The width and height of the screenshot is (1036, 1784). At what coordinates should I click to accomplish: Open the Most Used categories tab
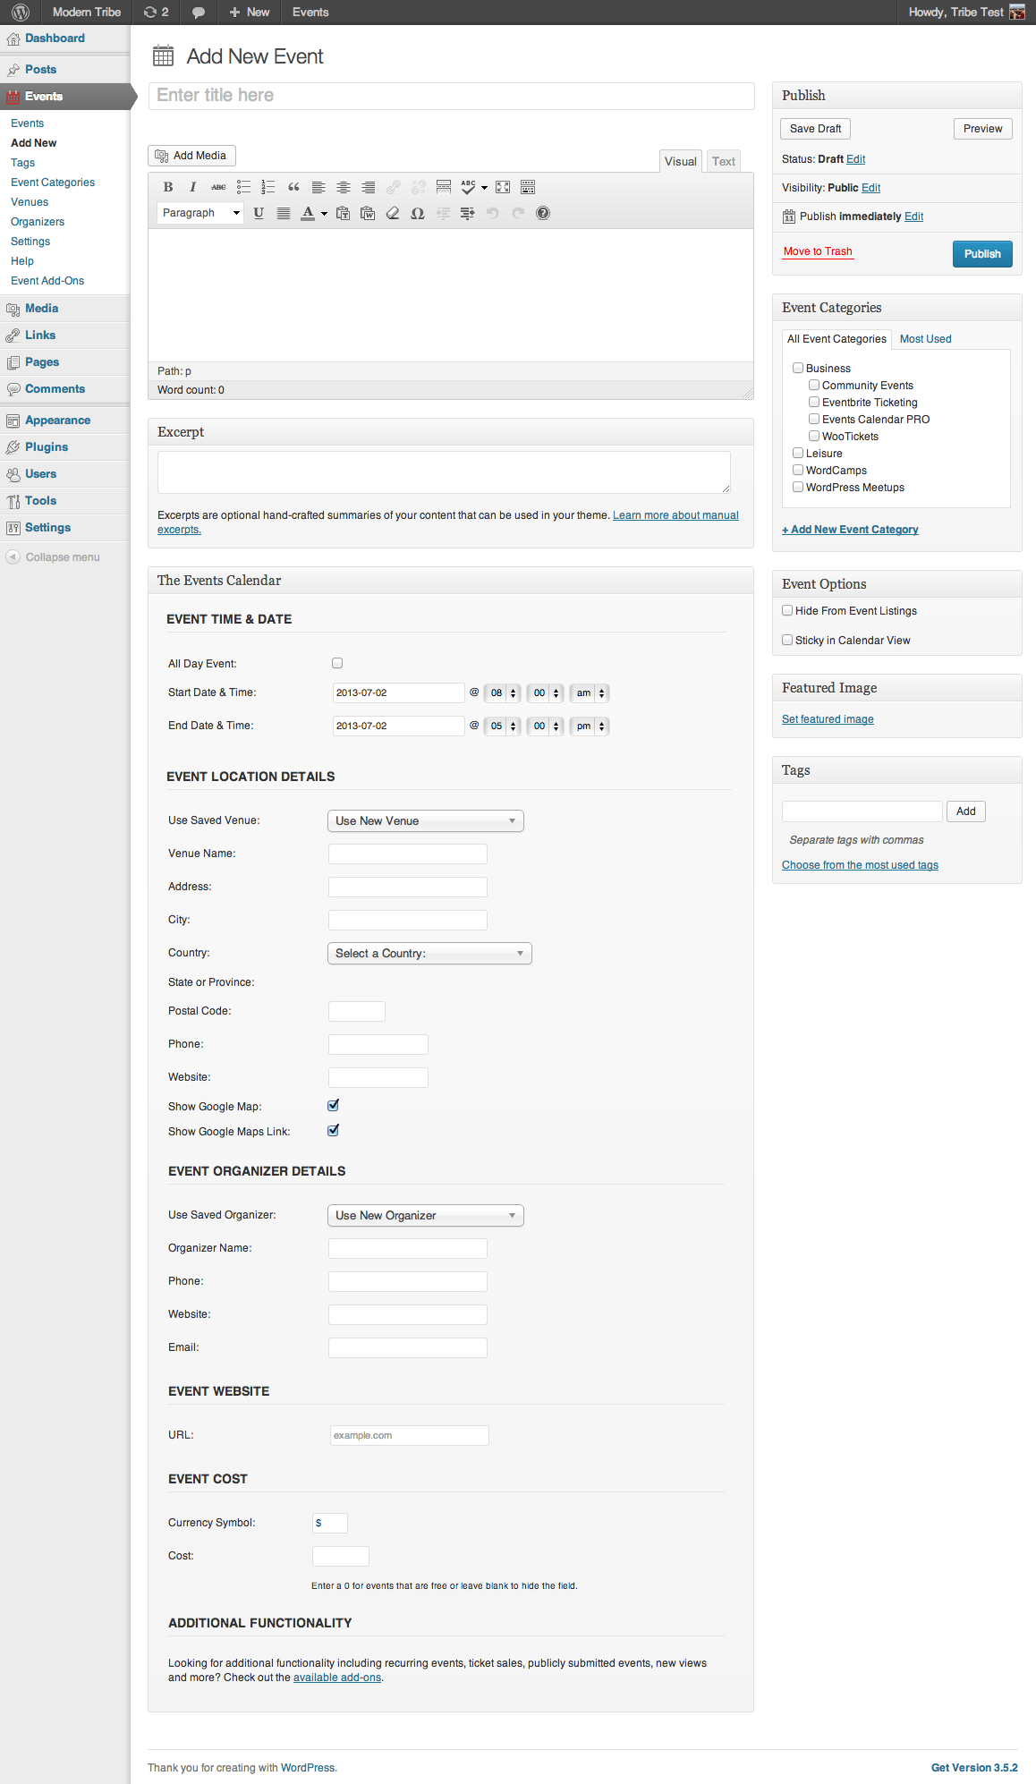pyautogui.click(x=925, y=339)
